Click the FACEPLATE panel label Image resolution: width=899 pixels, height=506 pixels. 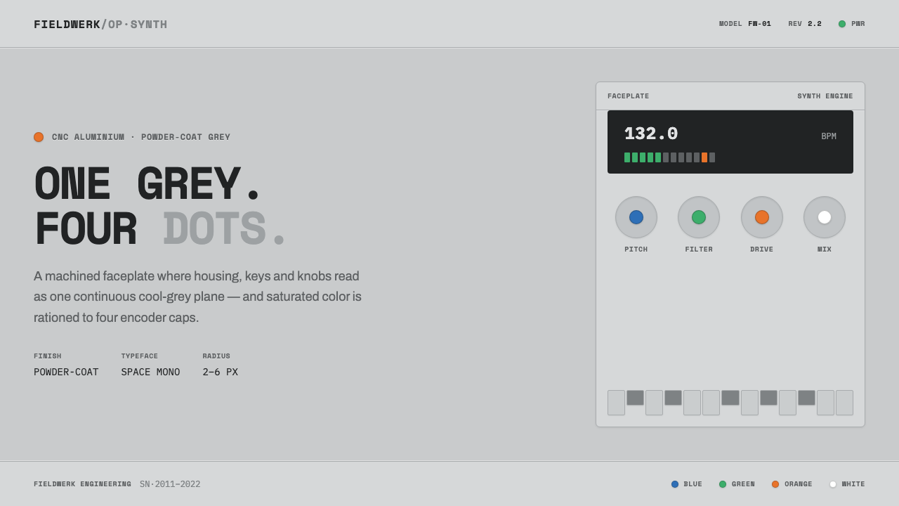coord(629,96)
